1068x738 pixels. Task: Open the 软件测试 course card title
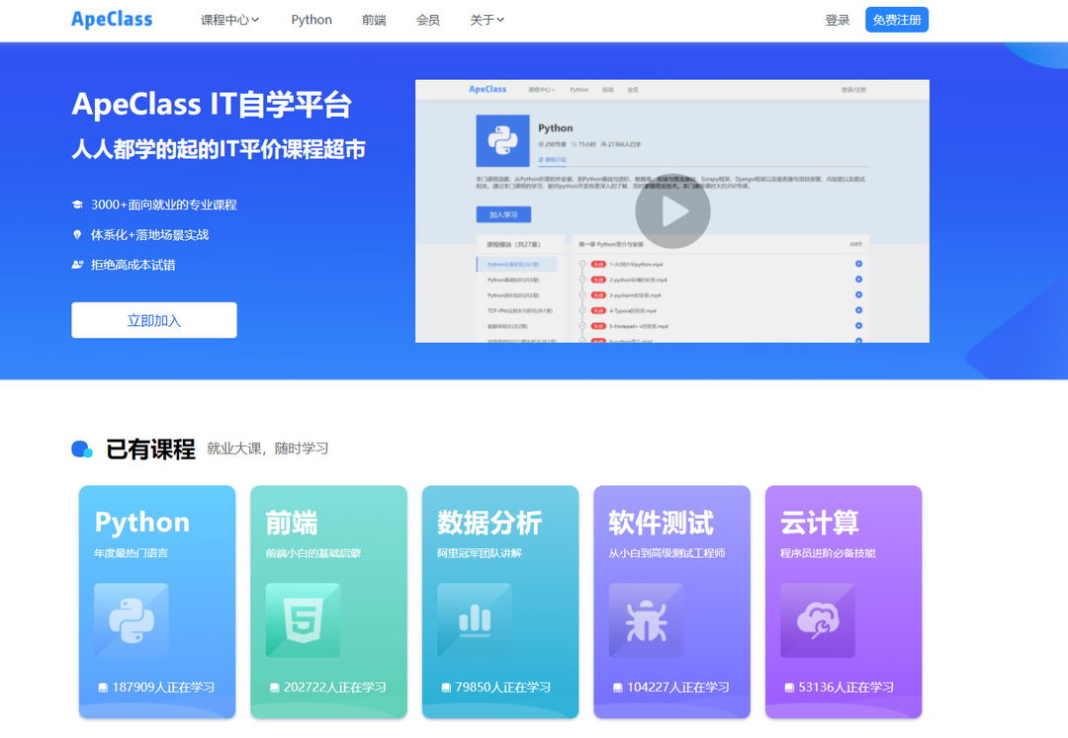pyautogui.click(x=661, y=523)
